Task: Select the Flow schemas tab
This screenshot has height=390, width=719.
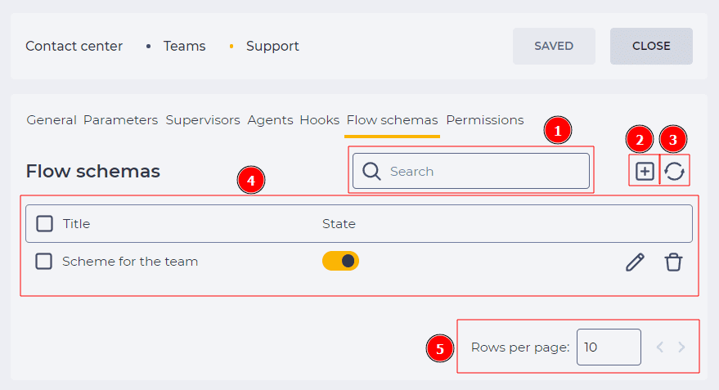Action: [x=392, y=120]
